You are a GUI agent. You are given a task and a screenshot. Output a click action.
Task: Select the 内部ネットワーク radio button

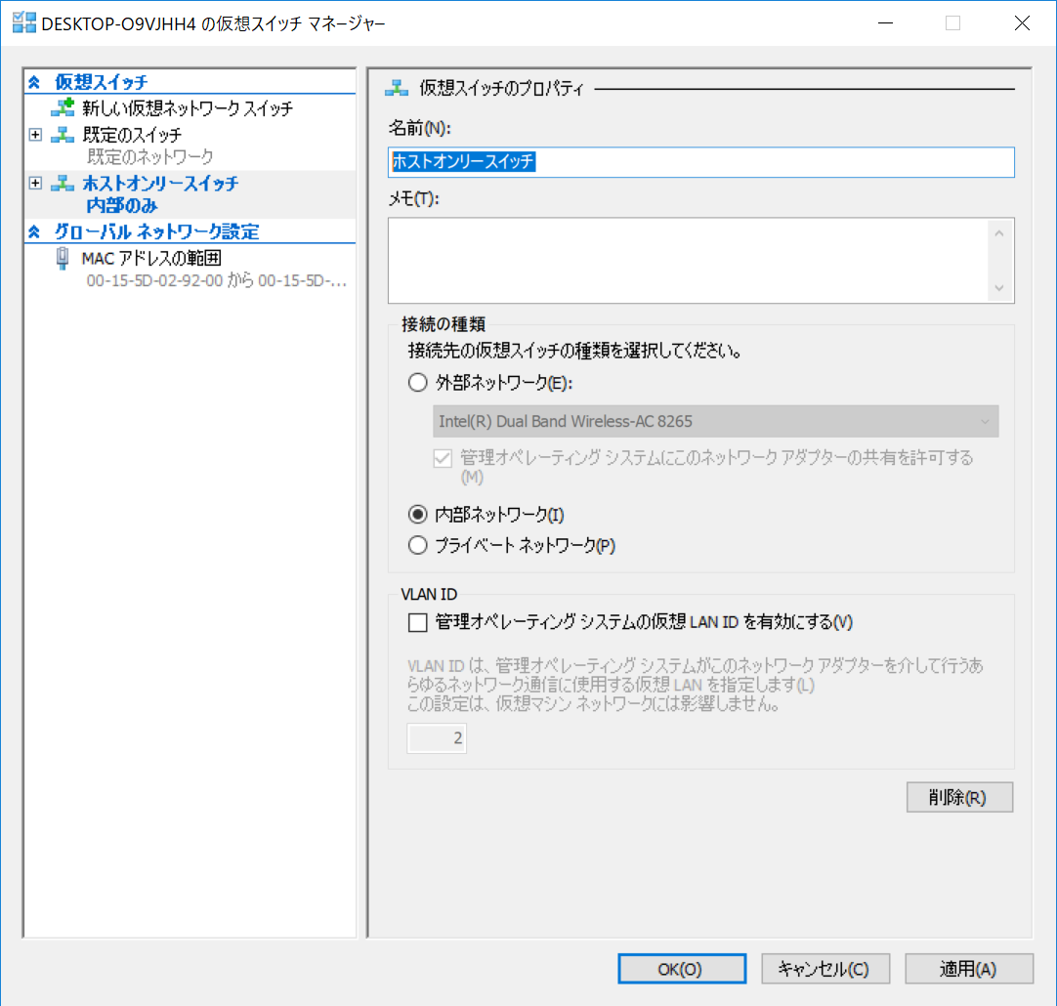418,515
